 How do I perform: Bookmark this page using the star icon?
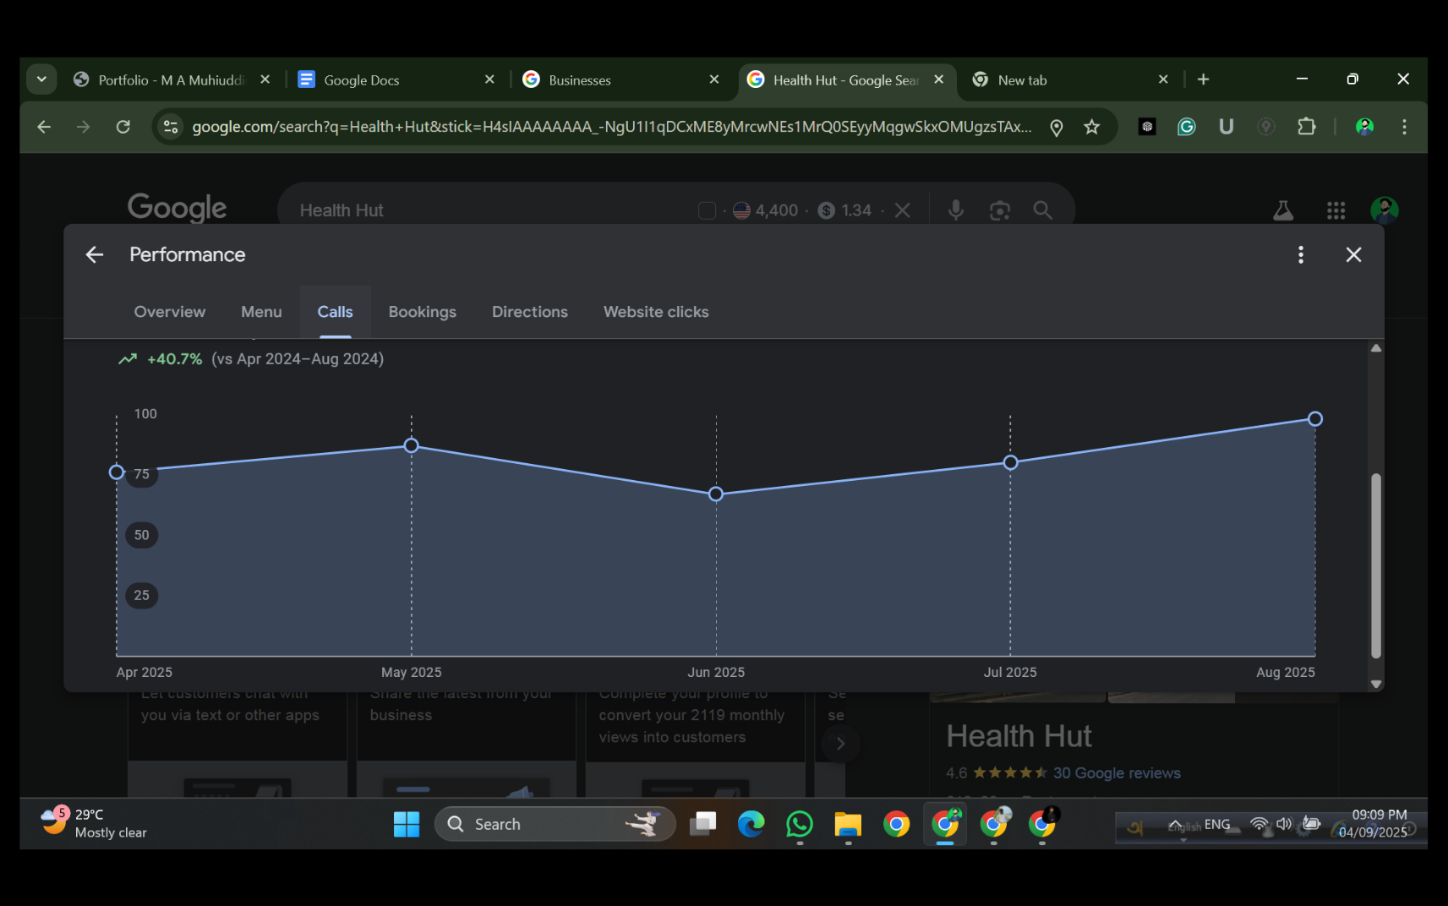pyautogui.click(x=1091, y=126)
